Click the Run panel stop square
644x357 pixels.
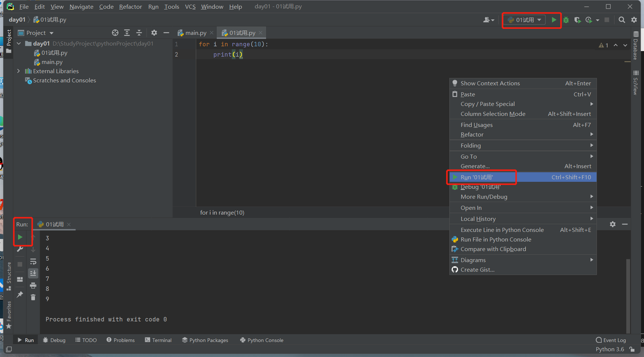(20, 264)
